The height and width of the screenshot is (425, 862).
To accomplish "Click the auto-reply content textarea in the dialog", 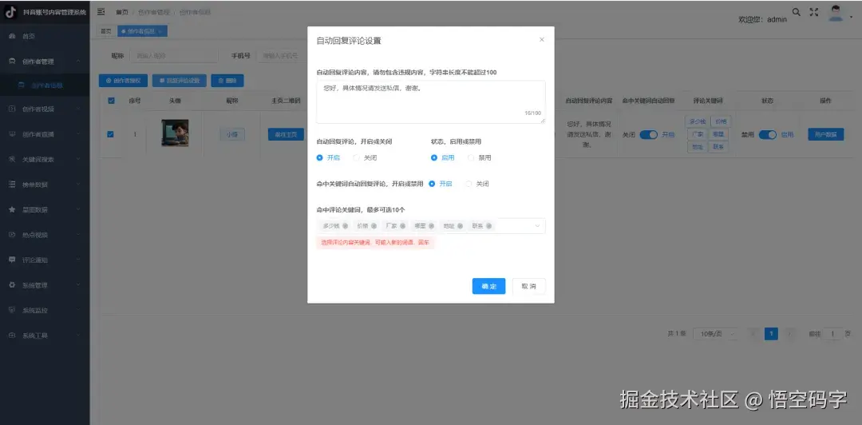I will [x=431, y=101].
